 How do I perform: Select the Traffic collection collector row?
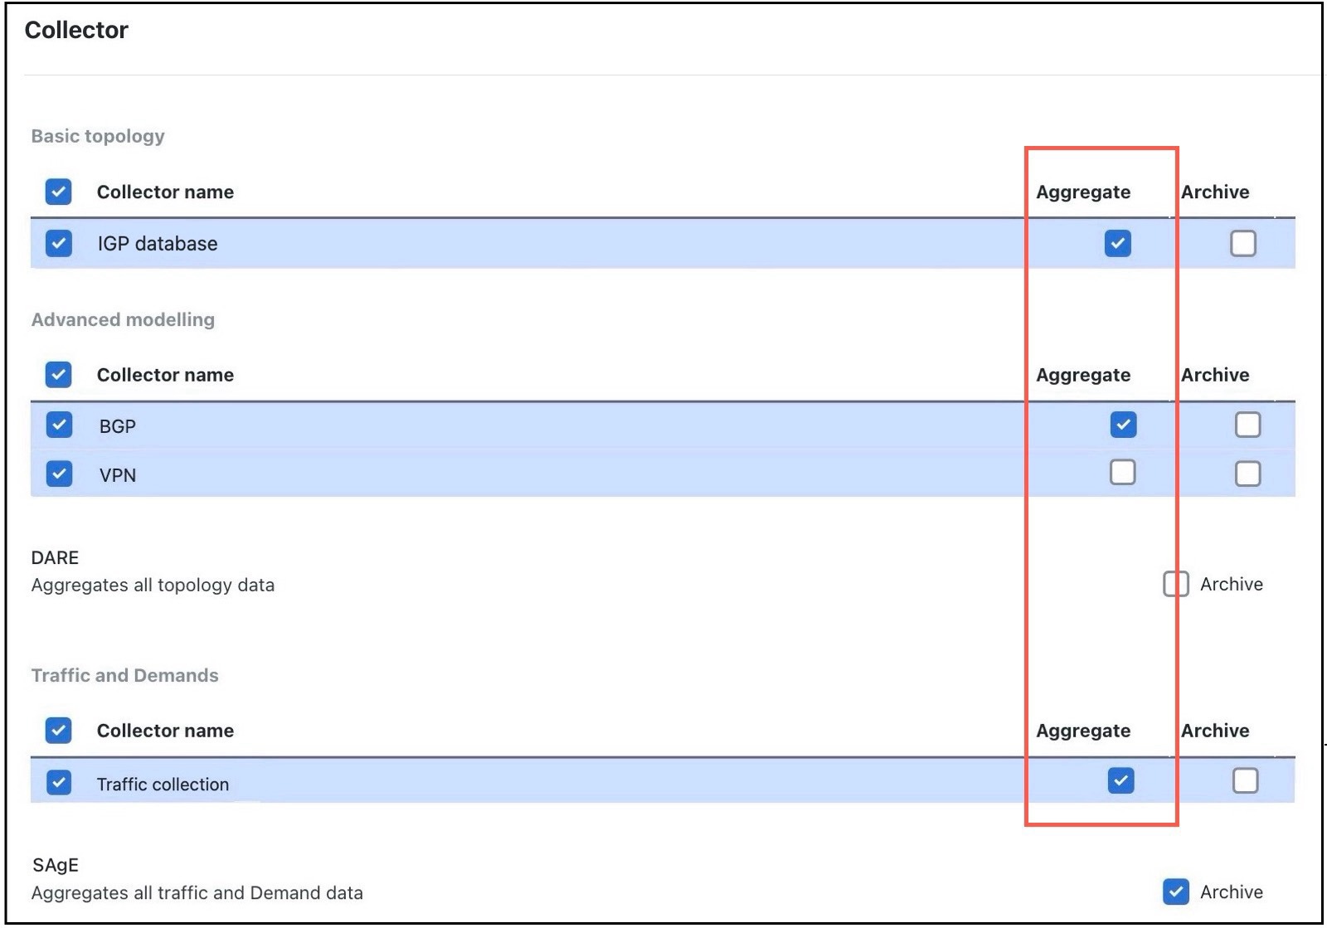tap(59, 781)
